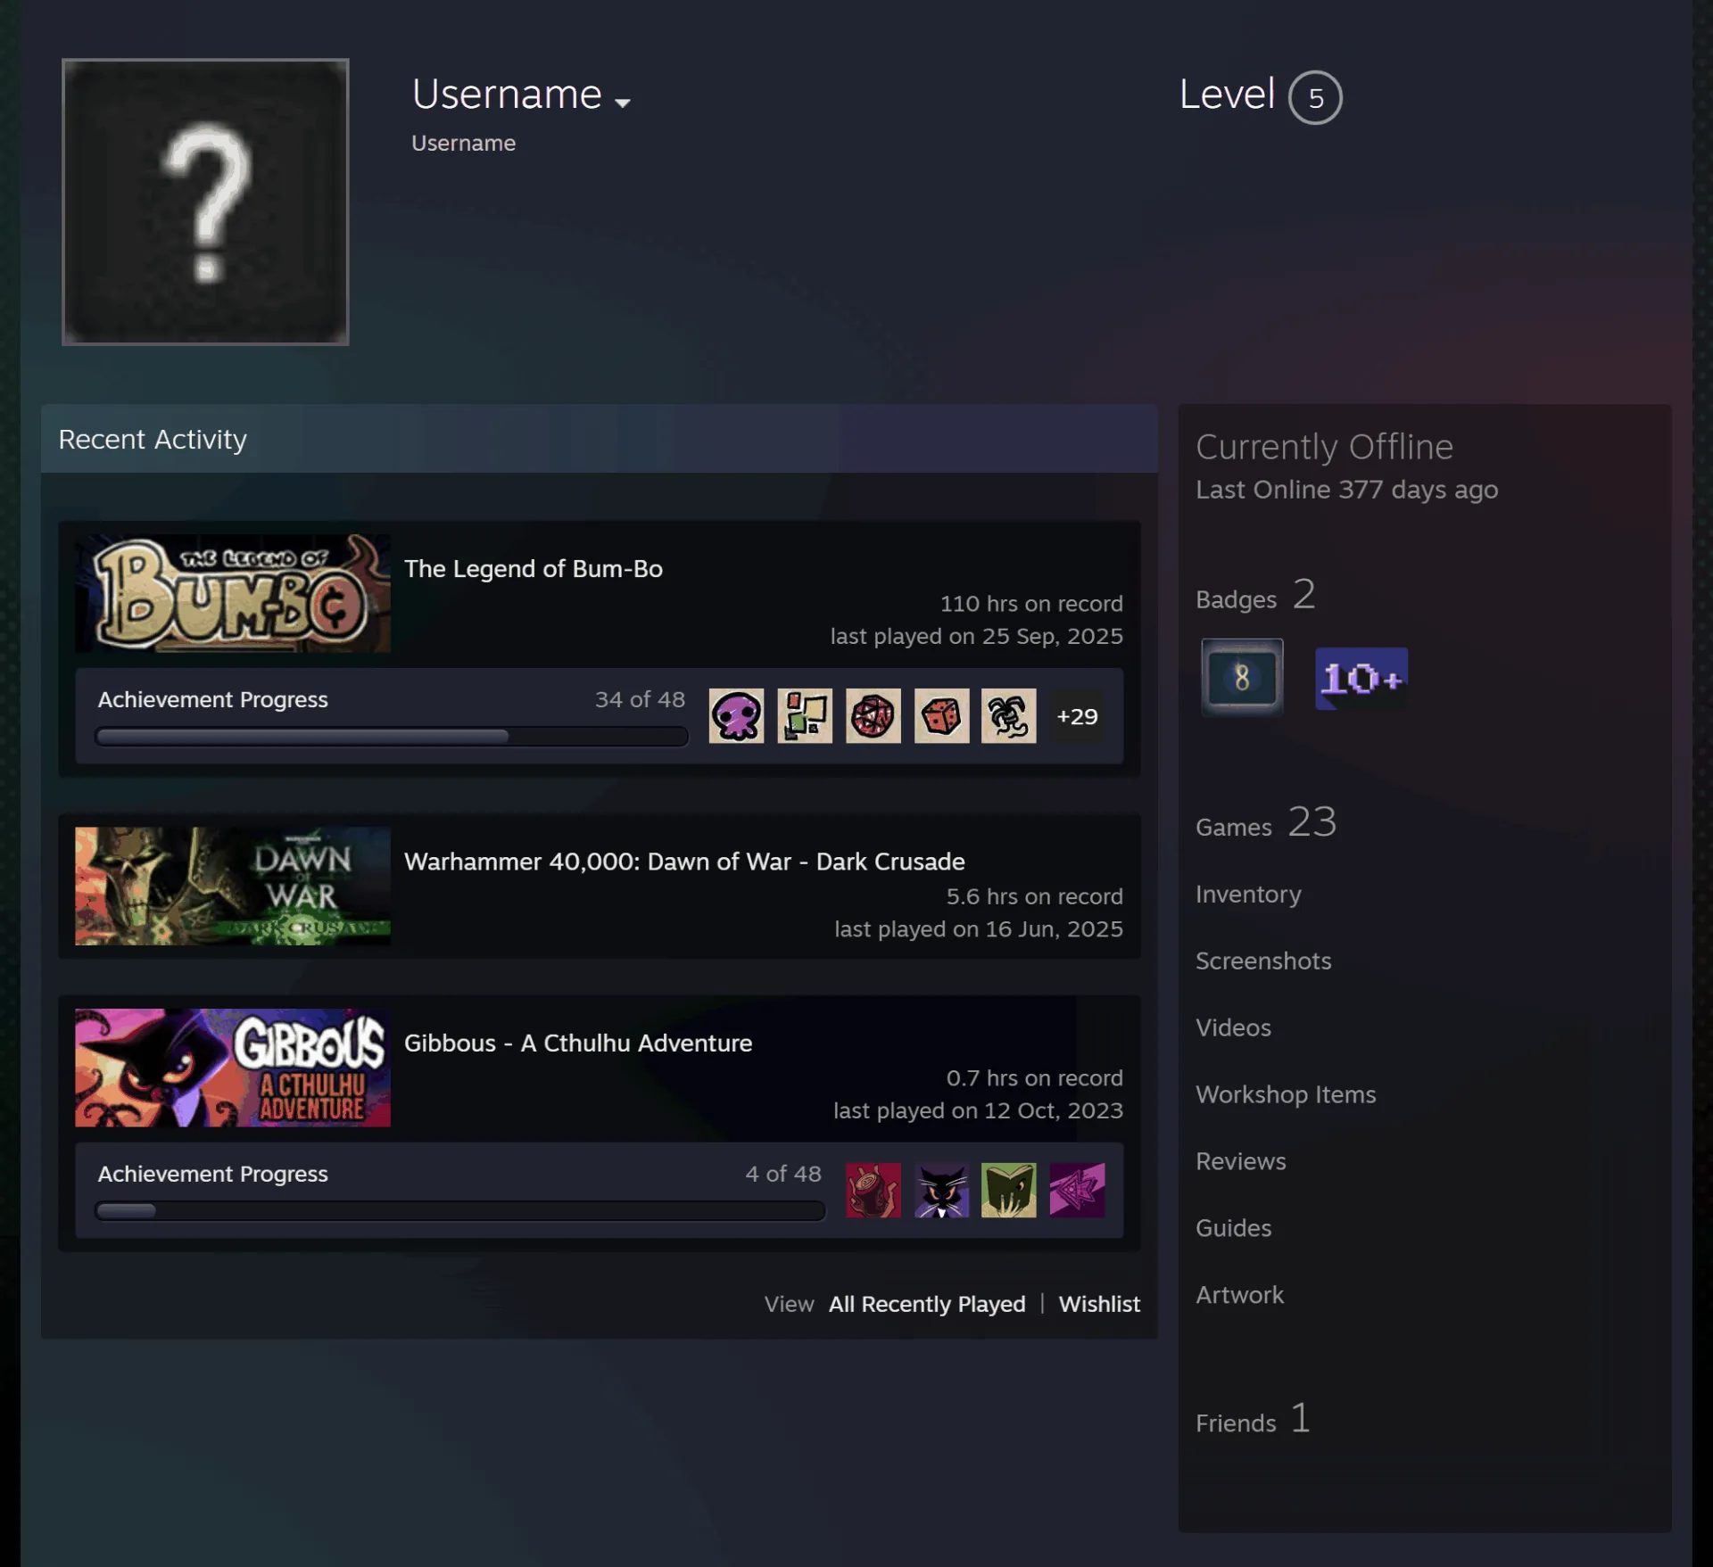Image resolution: width=1713 pixels, height=1567 pixels.
Task: Click Gibbous achievement progress bar
Action: tap(460, 1211)
